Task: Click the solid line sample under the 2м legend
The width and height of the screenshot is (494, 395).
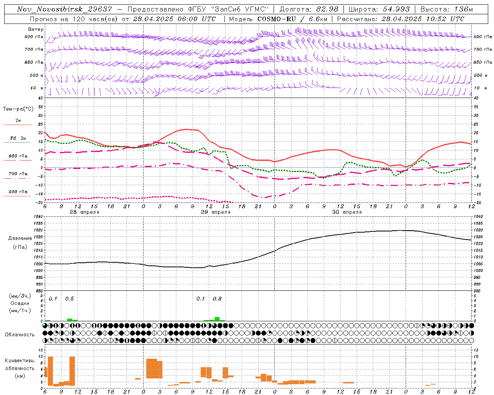Action: tap(18, 125)
